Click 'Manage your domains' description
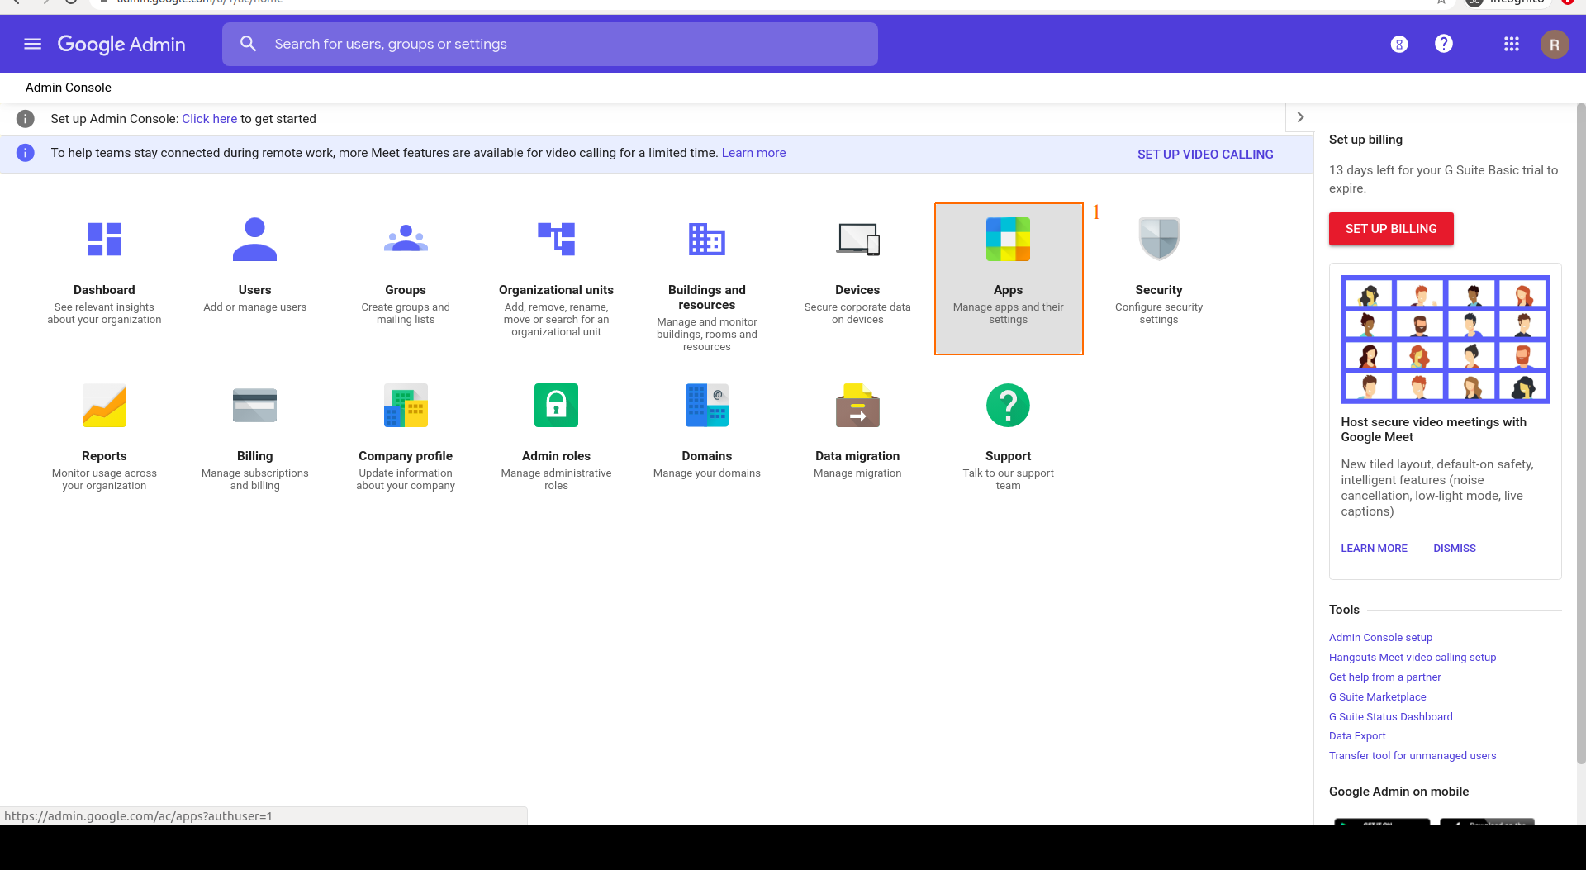 click(707, 473)
